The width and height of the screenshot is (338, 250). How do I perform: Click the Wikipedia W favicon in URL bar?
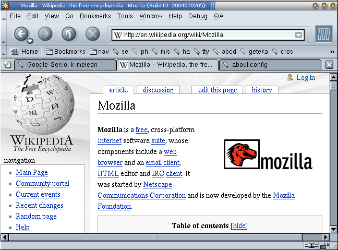point(118,35)
